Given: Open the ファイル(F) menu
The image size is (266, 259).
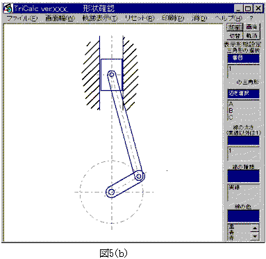Looking at the screenshot, I should coord(22,18).
